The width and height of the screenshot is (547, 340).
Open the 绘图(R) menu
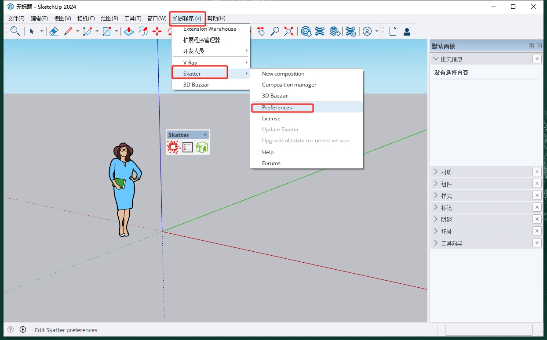click(109, 18)
